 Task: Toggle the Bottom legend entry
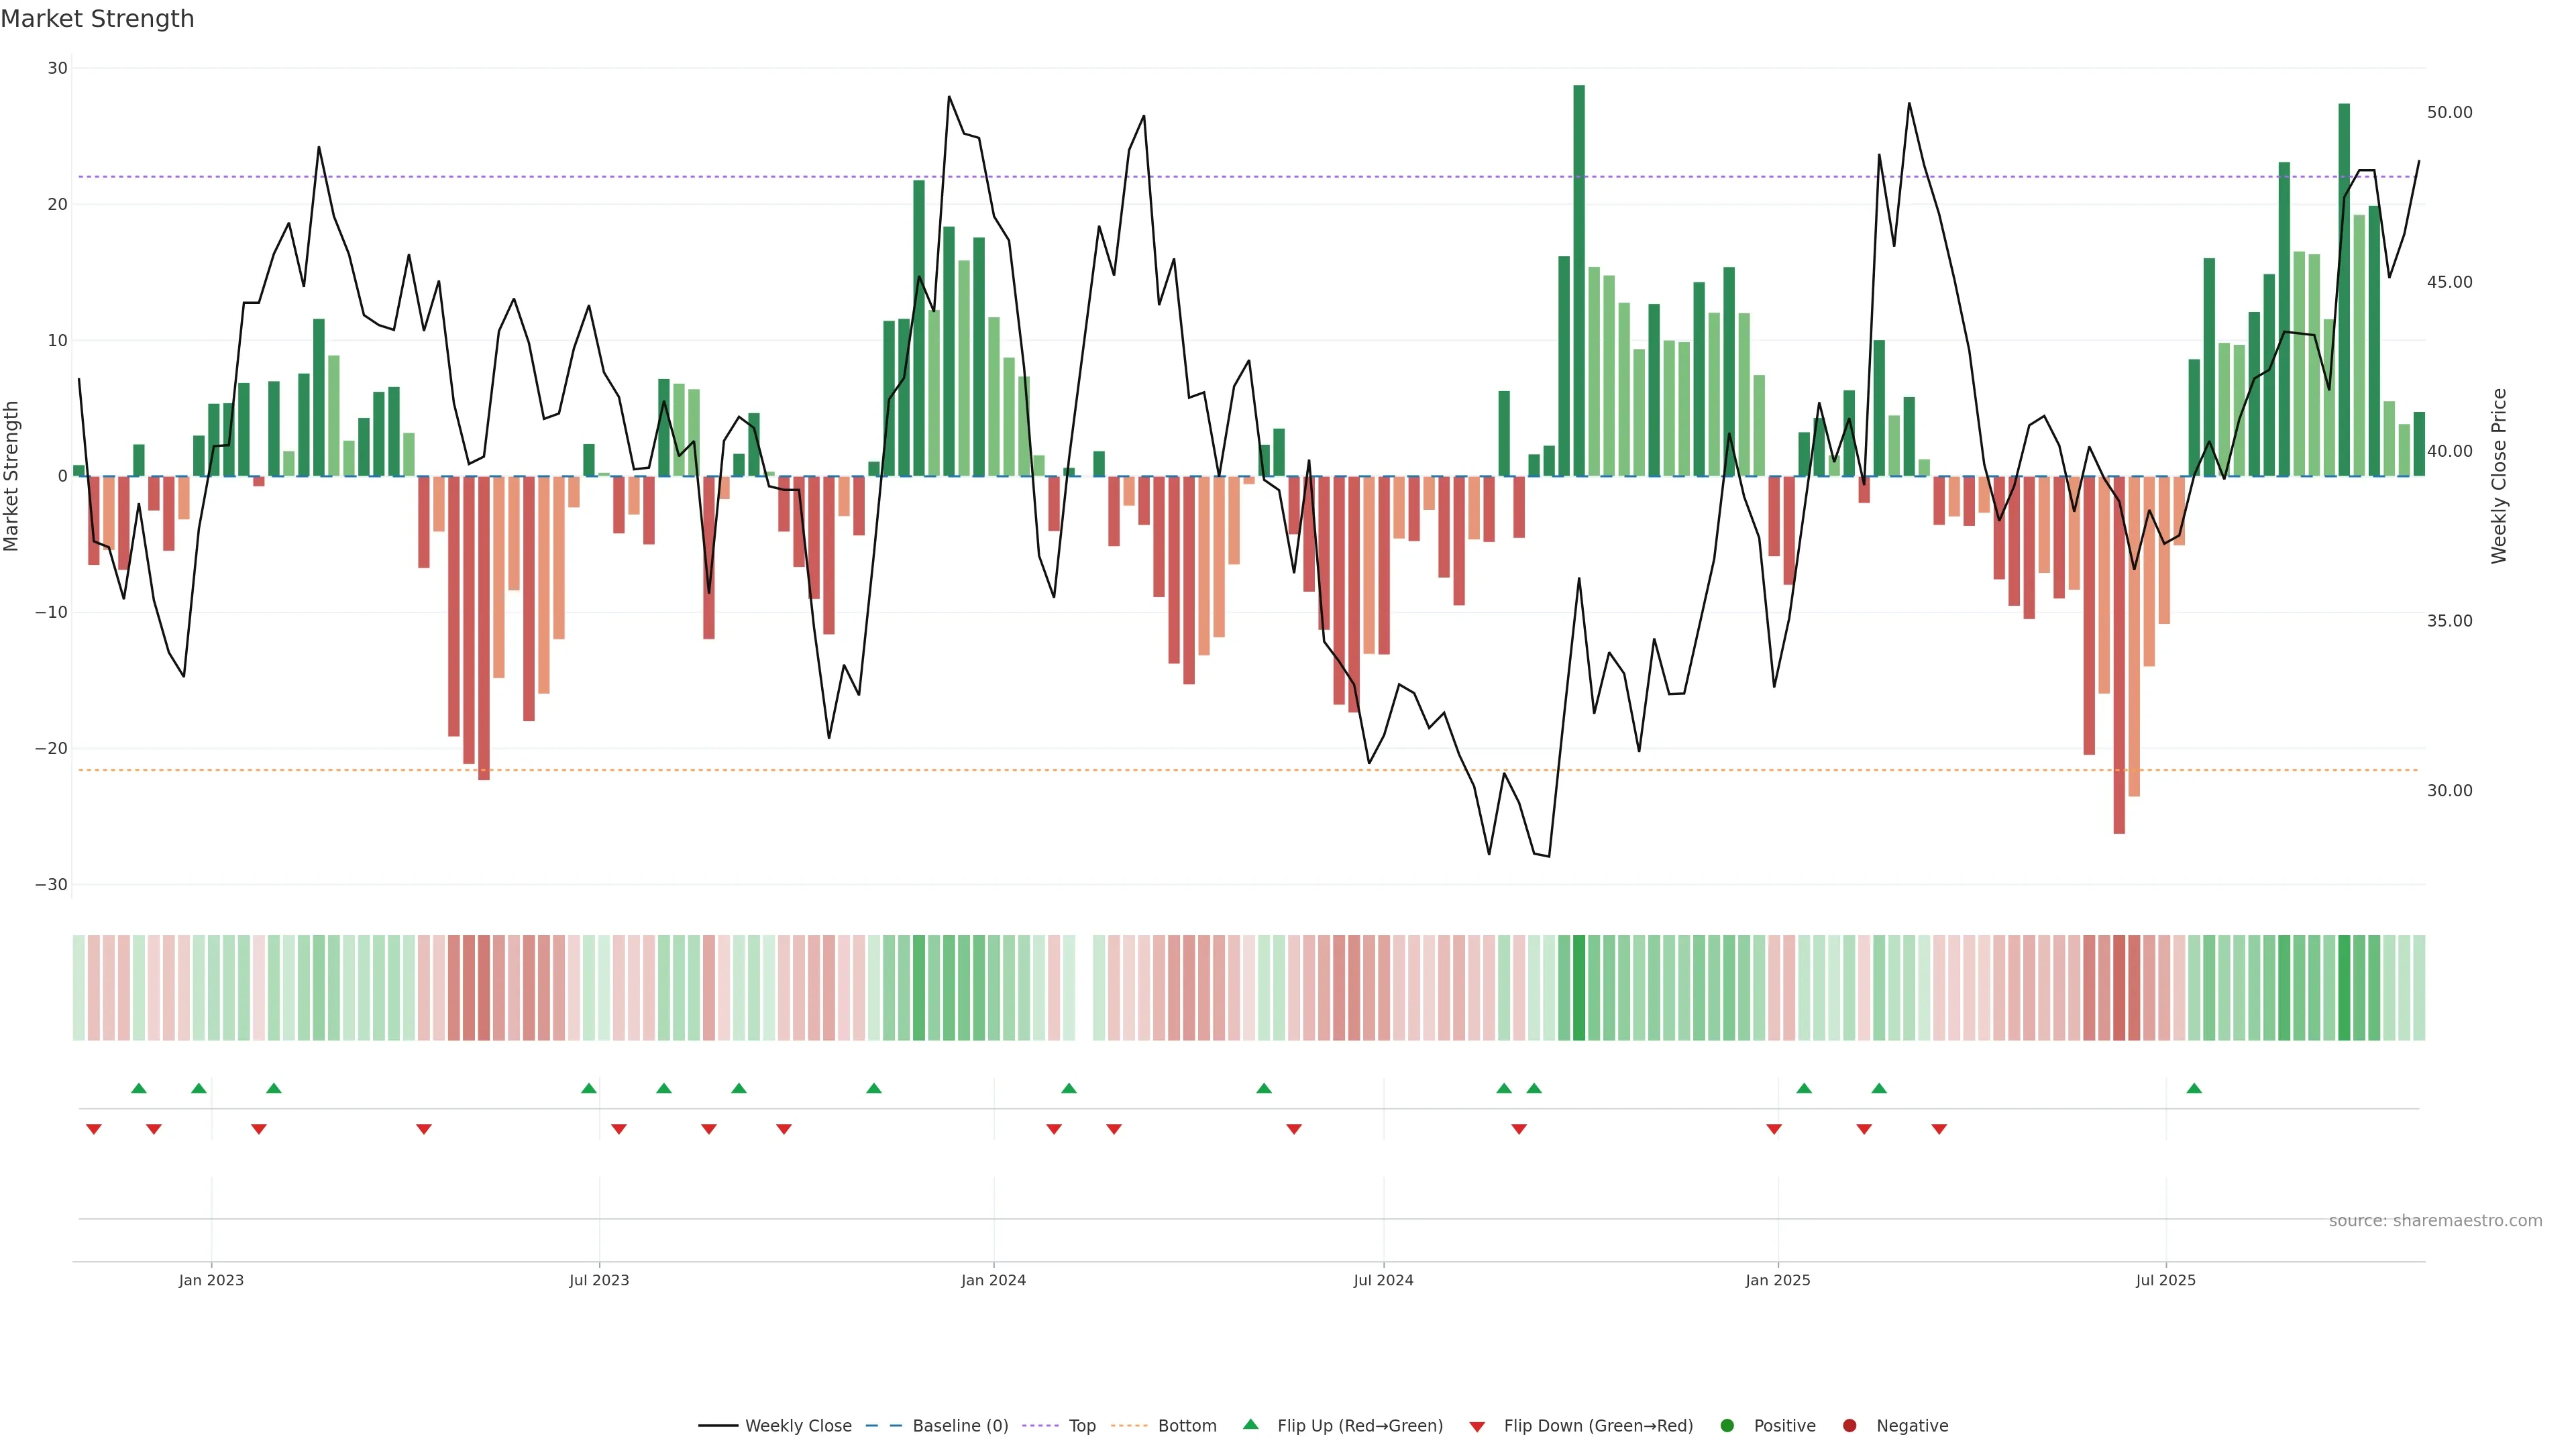[1187, 1426]
